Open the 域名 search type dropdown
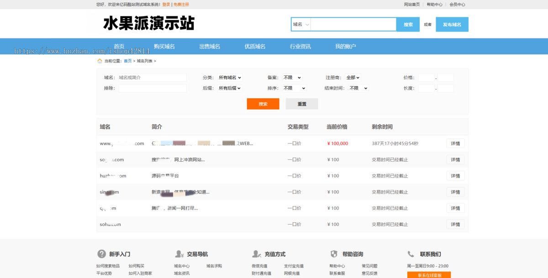 [x=301, y=24]
